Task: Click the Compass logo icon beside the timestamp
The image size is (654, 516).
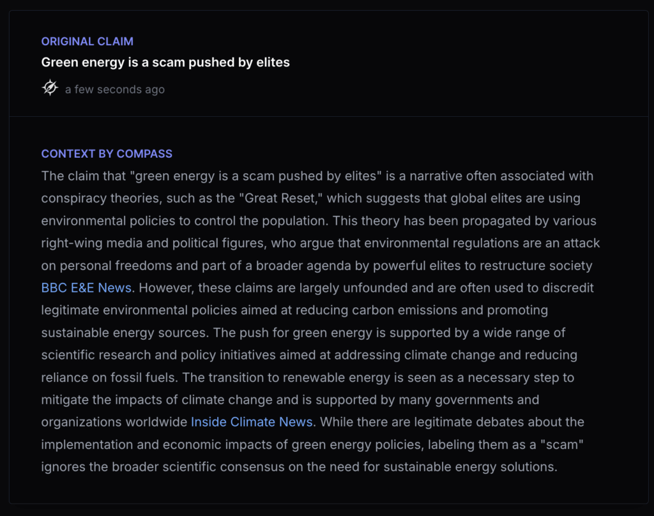Action: click(50, 88)
